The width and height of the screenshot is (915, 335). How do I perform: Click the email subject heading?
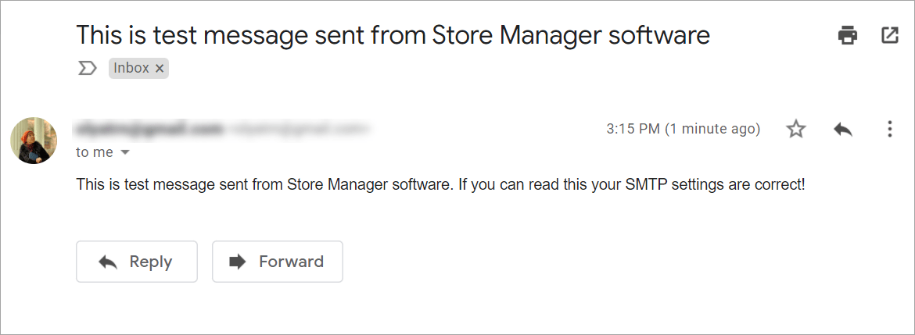tap(393, 35)
